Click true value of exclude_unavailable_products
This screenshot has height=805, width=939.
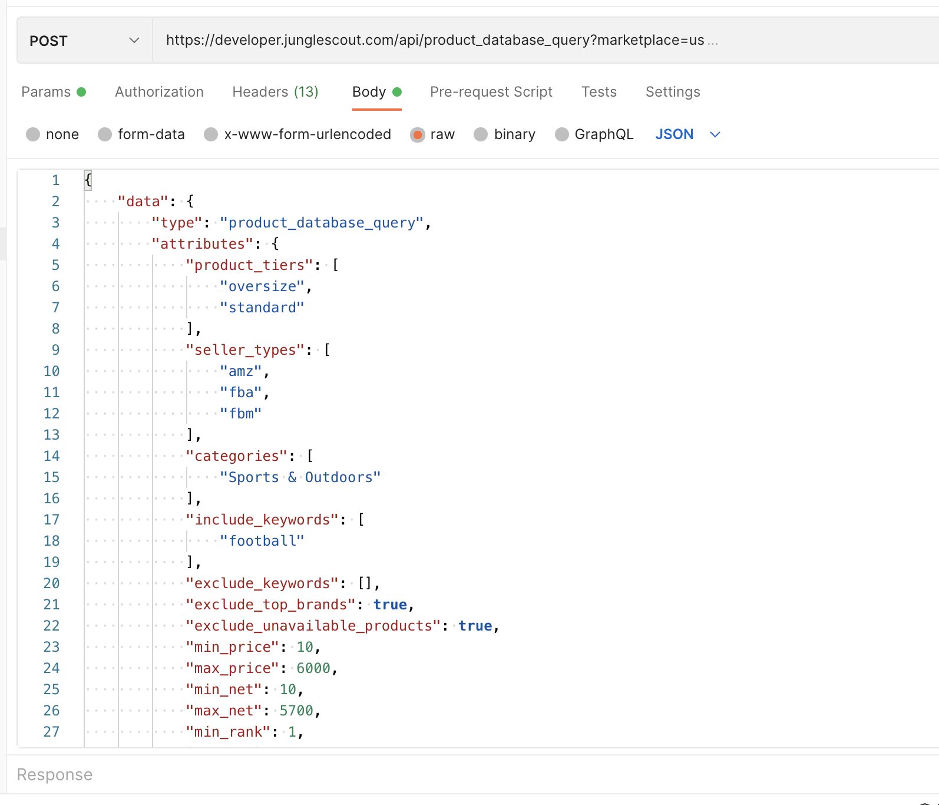pyautogui.click(x=475, y=626)
